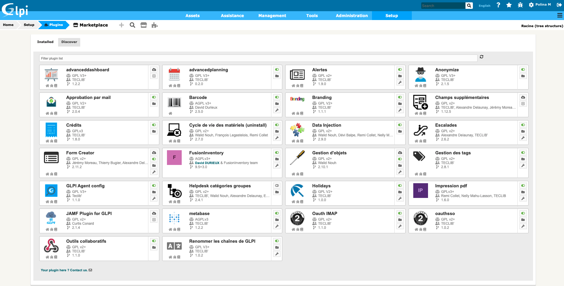
Task: Toggle the Outils collaboratifs plugin switch
Action: click(x=154, y=241)
